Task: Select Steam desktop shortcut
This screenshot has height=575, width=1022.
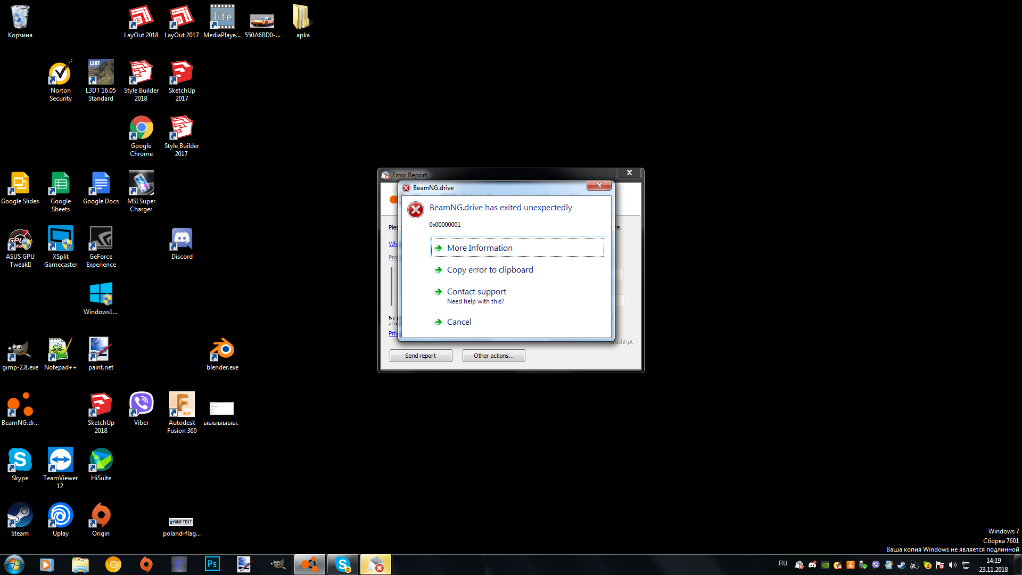Action: 20,521
